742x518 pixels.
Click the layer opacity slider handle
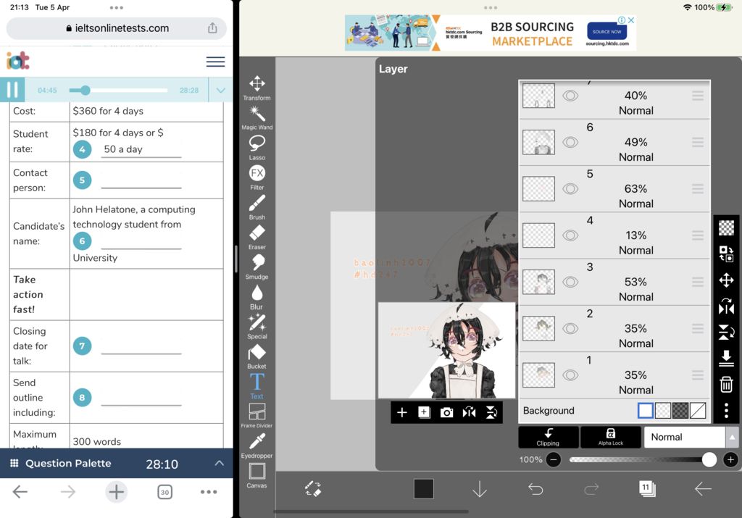pyautogui.click(x=709, y=459)
